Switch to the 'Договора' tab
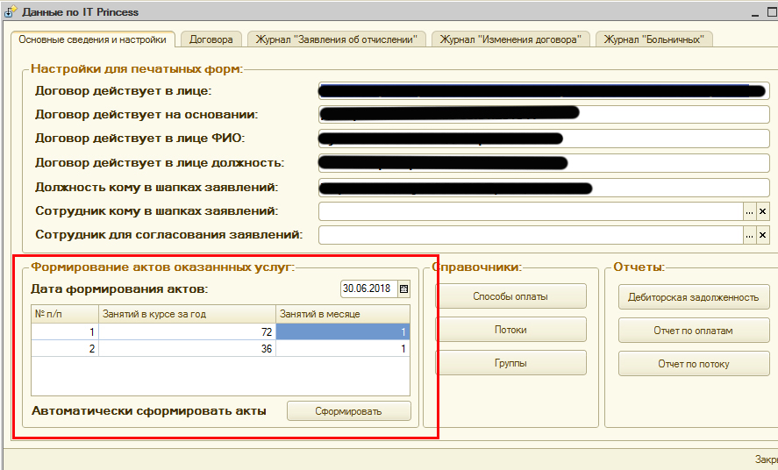778x470 pixels. [211, 39]
